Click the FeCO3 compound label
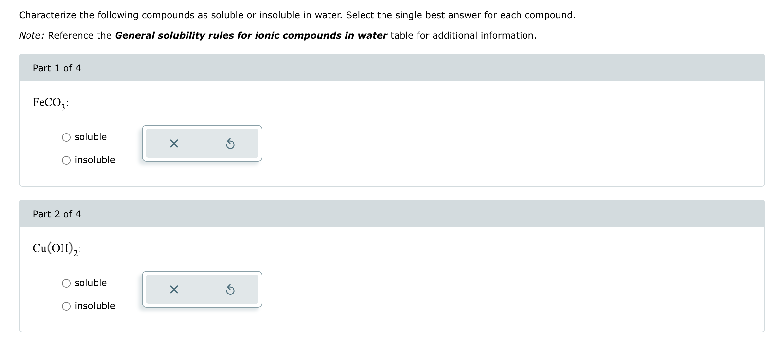 click(x=50, y=102)
